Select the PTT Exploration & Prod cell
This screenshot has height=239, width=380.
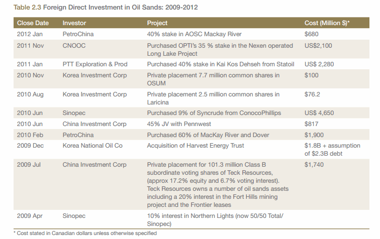(x=95, y=64)
